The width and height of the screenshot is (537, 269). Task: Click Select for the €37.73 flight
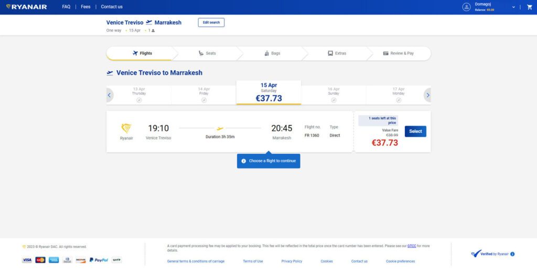pyautogui.click(x=415, y=131)
